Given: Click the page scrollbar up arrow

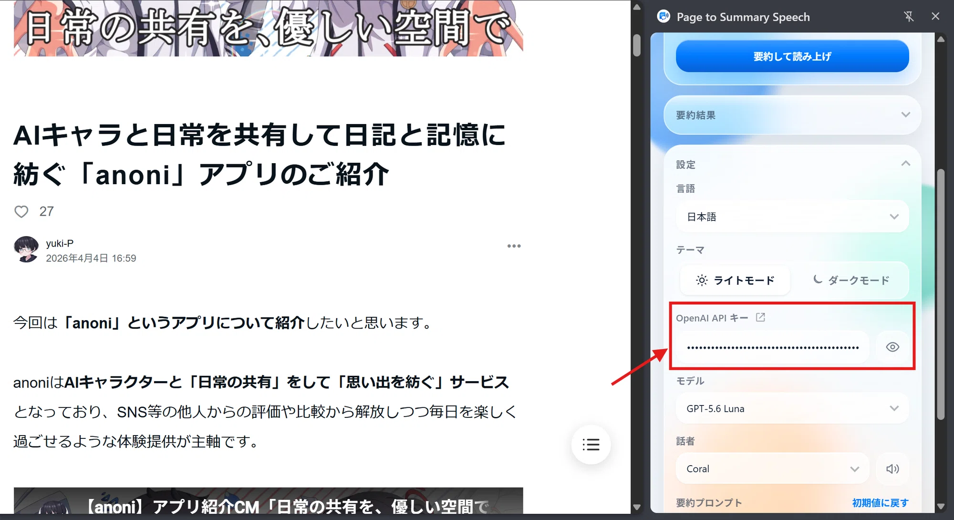Looking at the screenshot, I should (x=637, y=7).
